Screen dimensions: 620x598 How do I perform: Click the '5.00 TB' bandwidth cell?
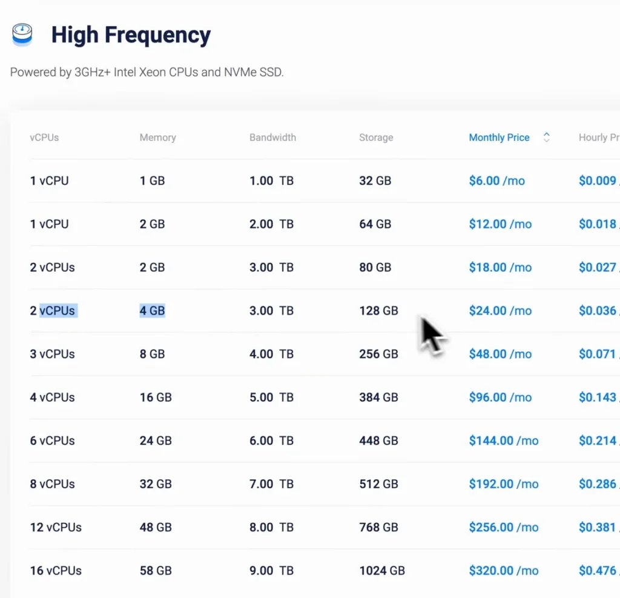272,397
